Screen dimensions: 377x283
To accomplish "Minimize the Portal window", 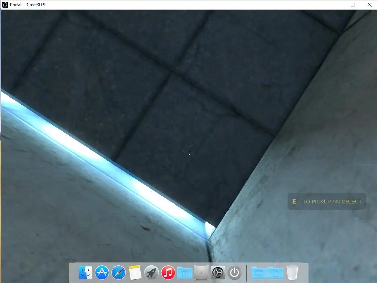I will 336,5.
